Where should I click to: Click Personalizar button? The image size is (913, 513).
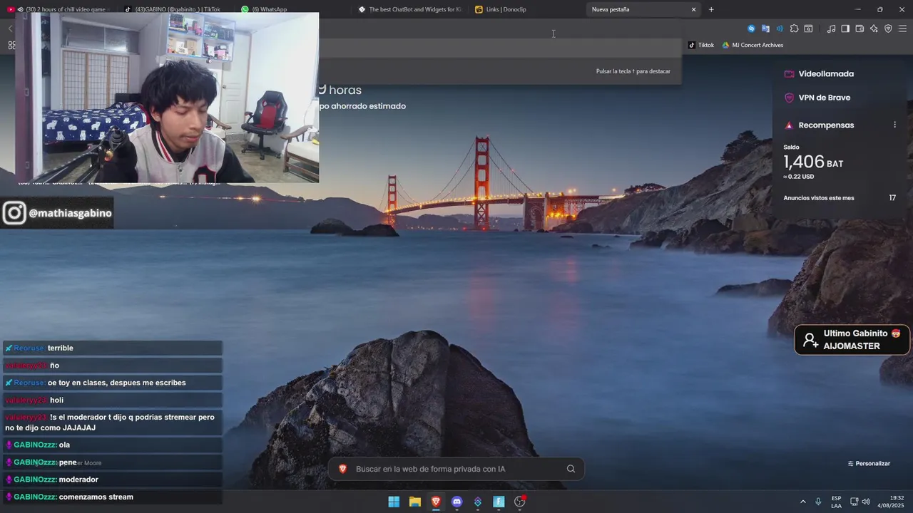tap(869, 463)
